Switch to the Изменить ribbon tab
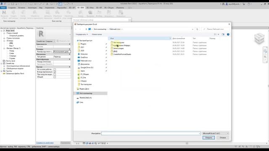 click(120, 8)
